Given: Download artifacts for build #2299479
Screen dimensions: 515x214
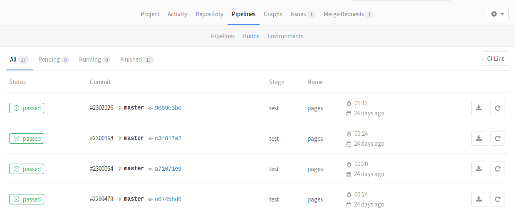Looking at the screenshot, I should pyautogui.click(x=478, y=199).
